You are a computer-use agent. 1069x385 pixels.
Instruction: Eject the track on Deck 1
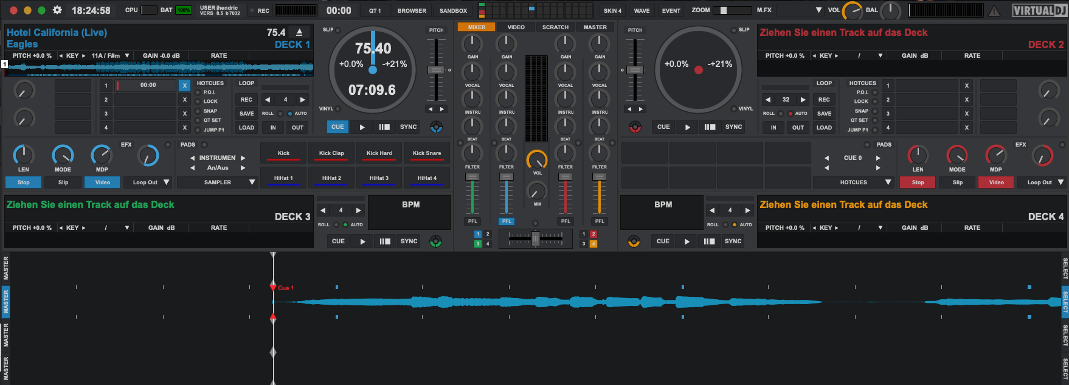(x=299, y=32)
